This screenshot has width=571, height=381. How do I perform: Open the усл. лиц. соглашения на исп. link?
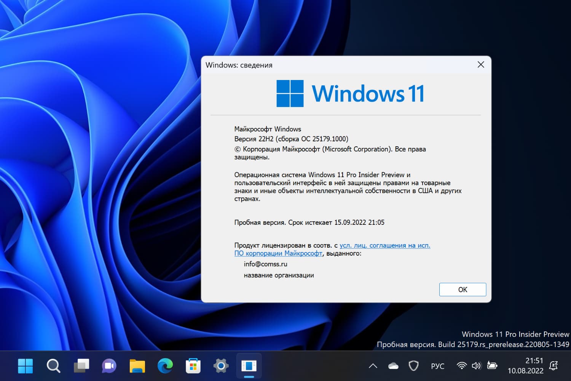click(385, 245)
